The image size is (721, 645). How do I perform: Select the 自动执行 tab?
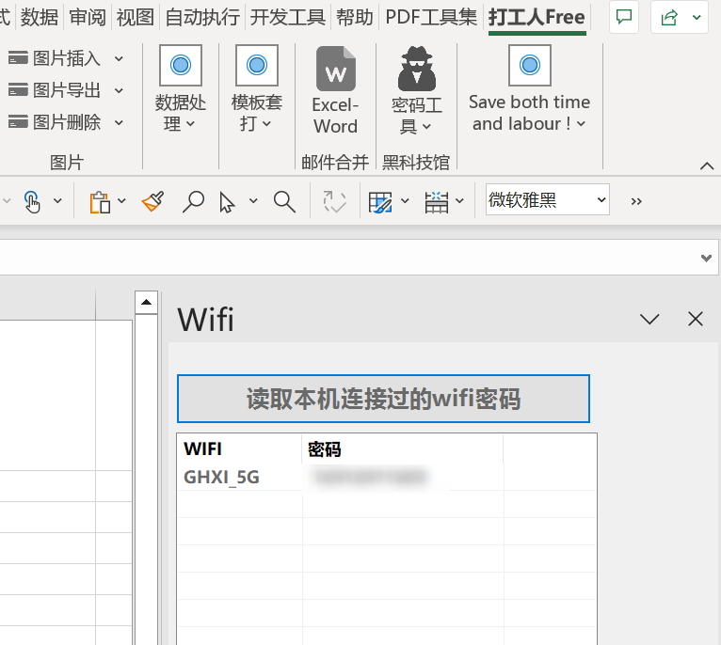pos(201,17)
